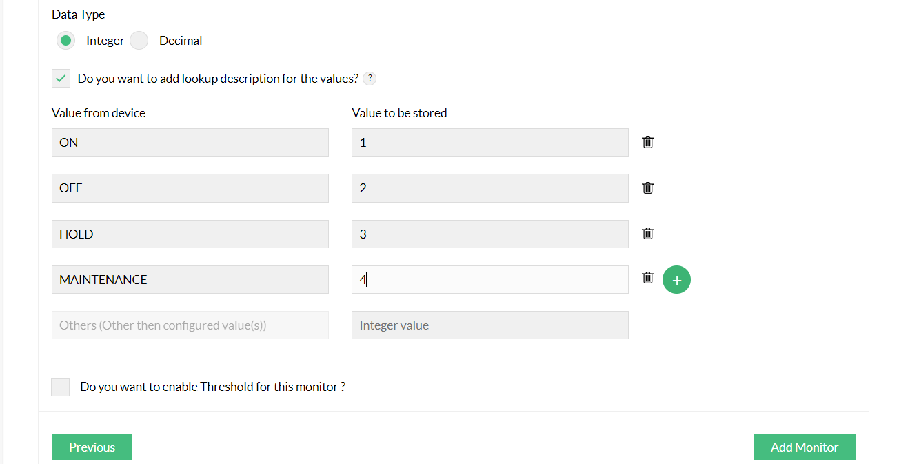
Task: Remove the HOLD lookup row
Action: pos(648,233)
